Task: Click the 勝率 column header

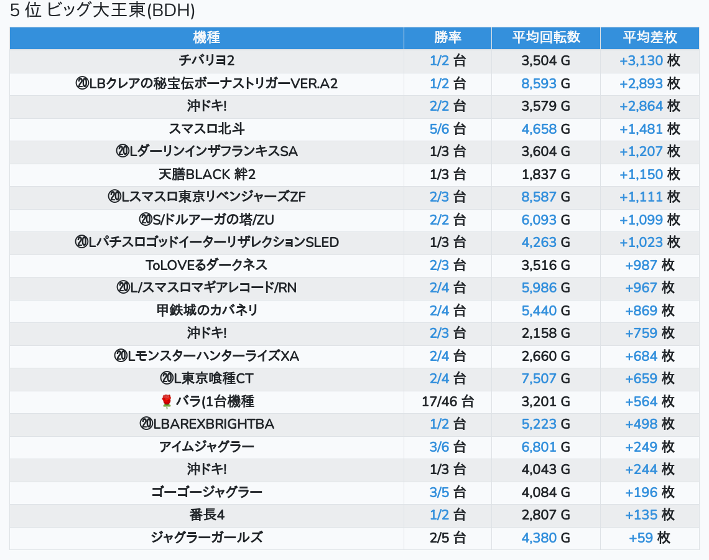Action: pos(448,37)
